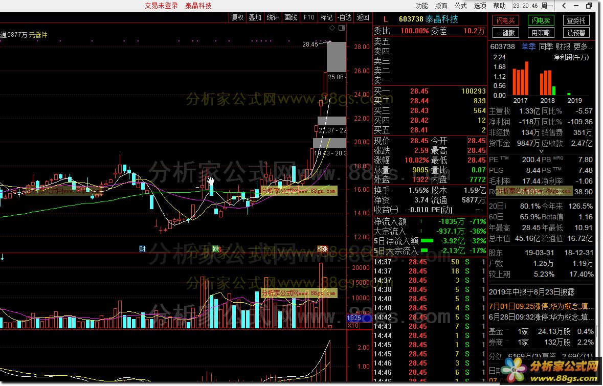
Task: Toggle the side panel icon above the chart
Action: click(342, 28)
